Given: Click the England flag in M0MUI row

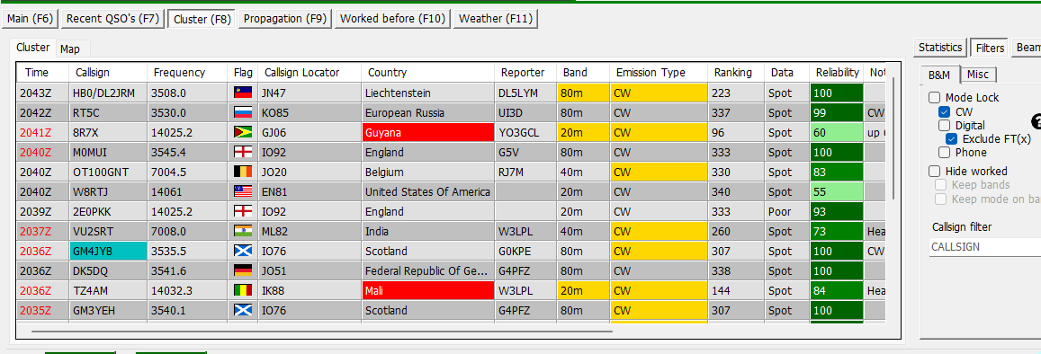Looking at the screenshot, I should point(242,153).
